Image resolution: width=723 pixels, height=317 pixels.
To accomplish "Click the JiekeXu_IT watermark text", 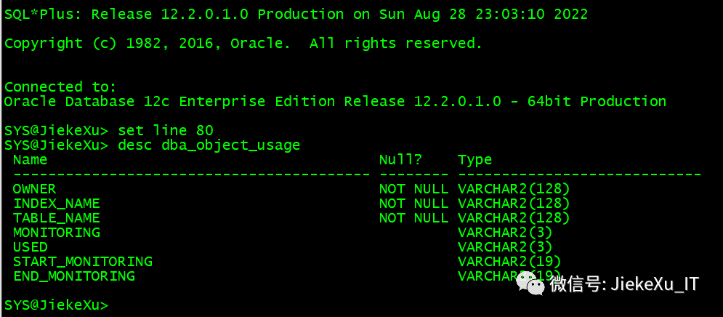I will (625, 284).
